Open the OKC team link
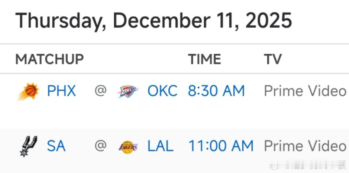 click(162, 91)
